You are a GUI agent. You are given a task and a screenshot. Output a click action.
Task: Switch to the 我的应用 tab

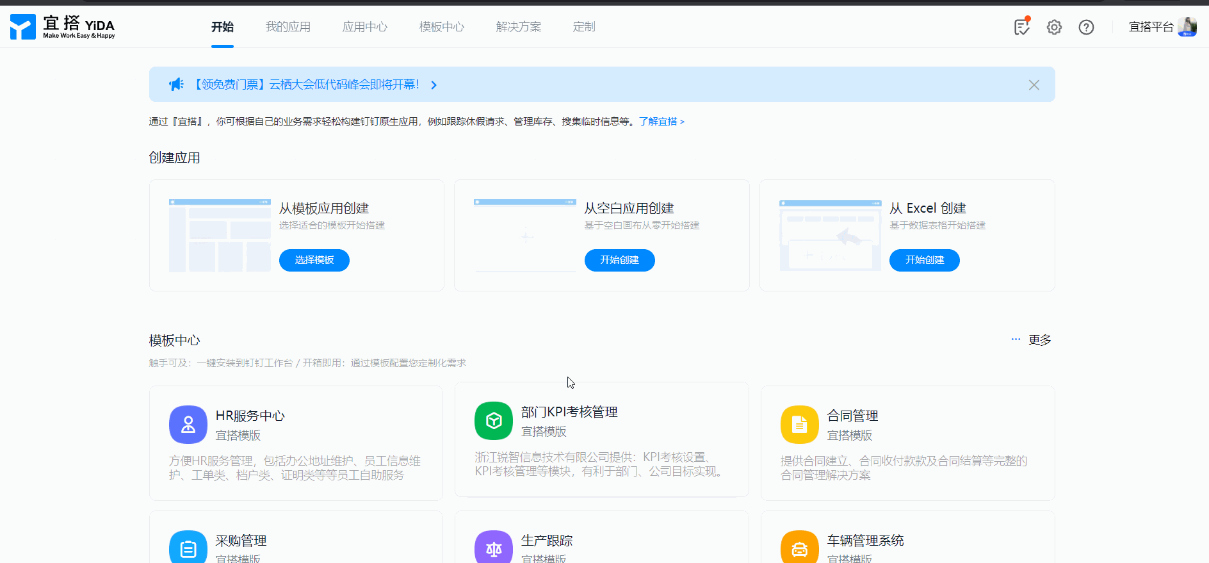point(288,27)
